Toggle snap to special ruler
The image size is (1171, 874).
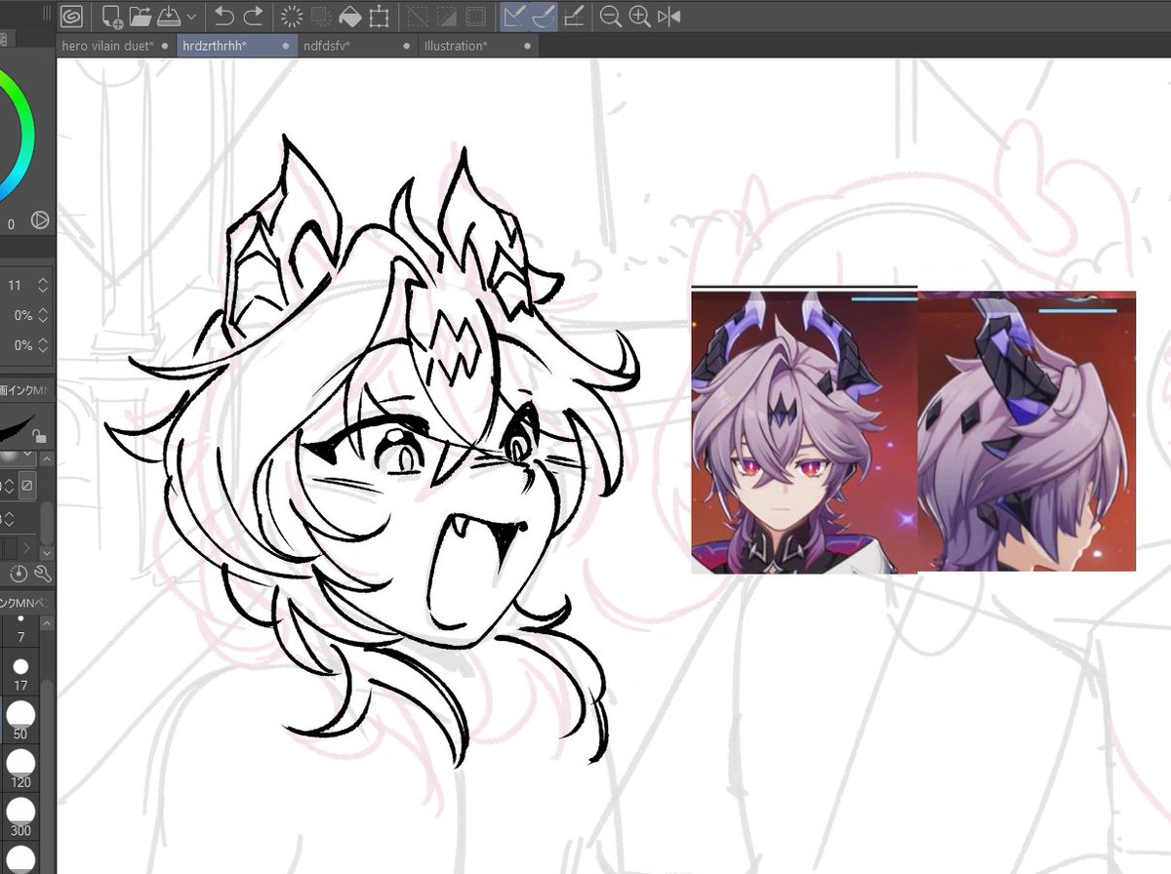point(544,17)
